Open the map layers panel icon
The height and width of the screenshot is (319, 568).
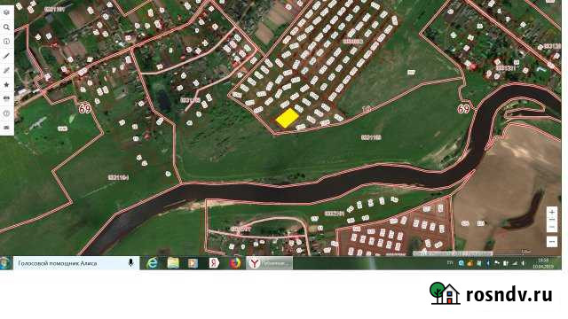[6, 12]
